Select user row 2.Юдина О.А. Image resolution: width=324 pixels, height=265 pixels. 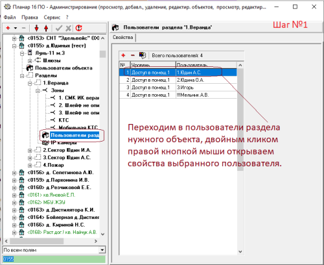tap(178, 80)
